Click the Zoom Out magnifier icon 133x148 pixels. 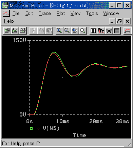67,30
